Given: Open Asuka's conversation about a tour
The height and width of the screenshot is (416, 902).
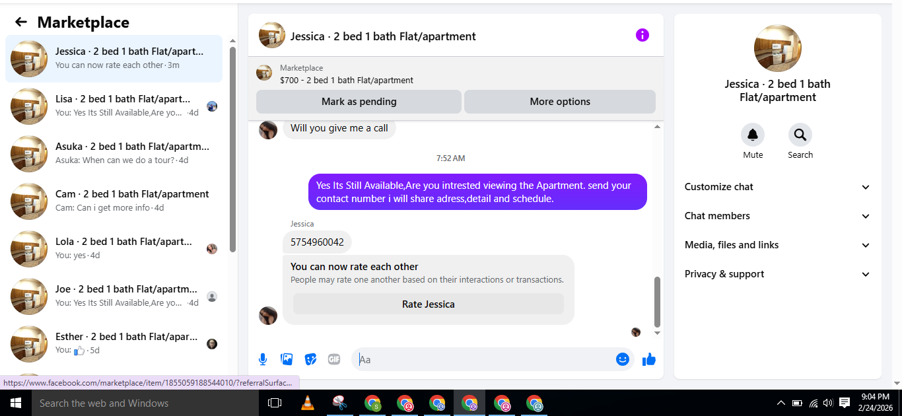Looking at the screenshot, I should pyautogui.click(x=114, y=153).
